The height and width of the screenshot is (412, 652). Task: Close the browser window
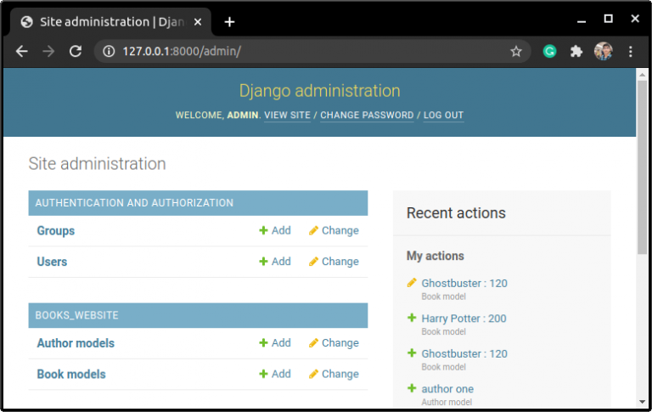point(635,19)
